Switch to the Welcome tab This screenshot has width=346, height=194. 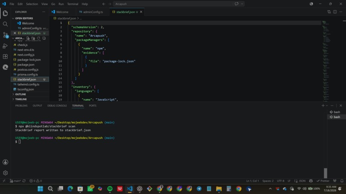62,12
